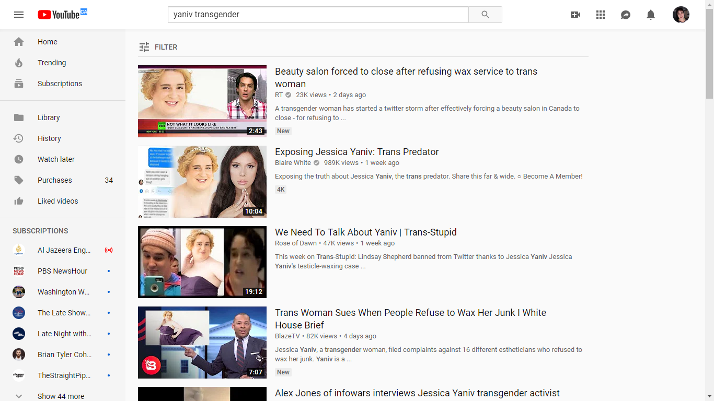Open Rose of Dawn channel link
The image size is (714, 401).
(296, 243)
